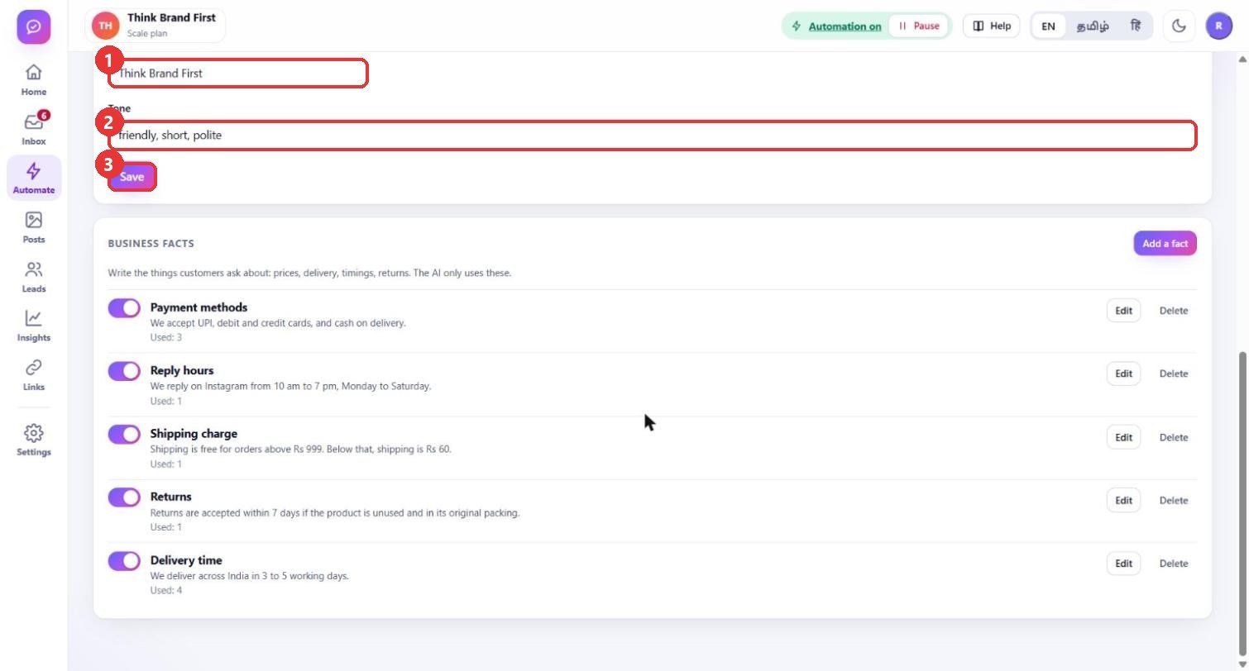
Task: Click the Delivery time fact description text
Action: (250, 576)
